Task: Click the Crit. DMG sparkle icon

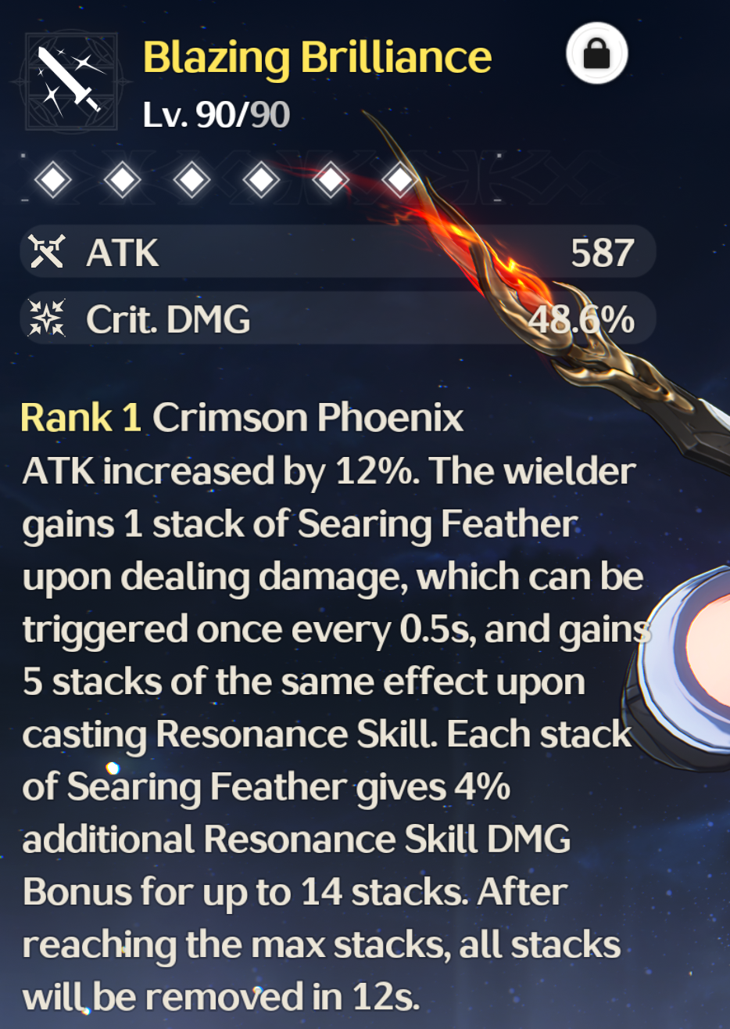Action: click(x=47, y=318)
